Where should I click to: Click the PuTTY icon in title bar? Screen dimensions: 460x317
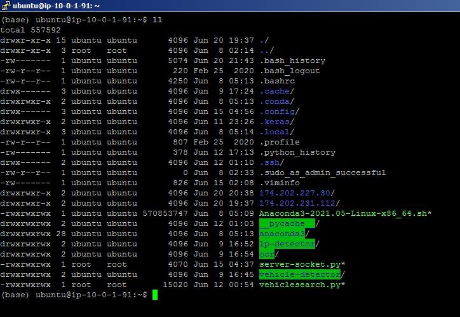[x=6, y=6]
